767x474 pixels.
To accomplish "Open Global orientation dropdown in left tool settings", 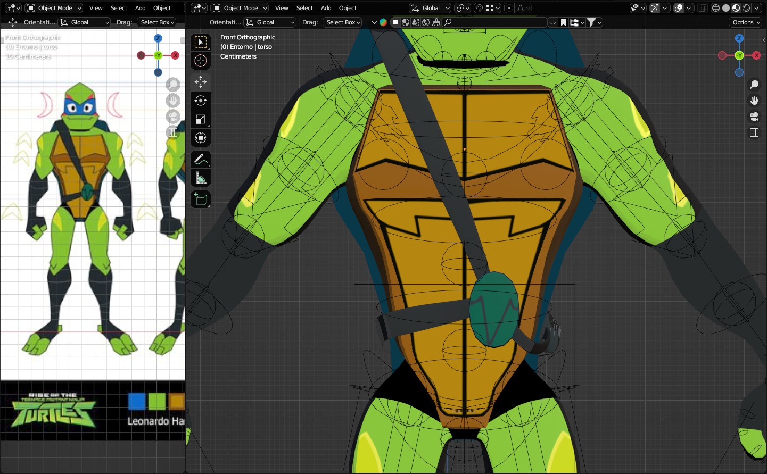I will point(84,22).
